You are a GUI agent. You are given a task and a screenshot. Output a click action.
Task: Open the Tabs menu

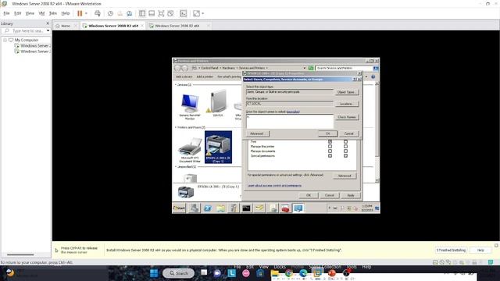52,13
